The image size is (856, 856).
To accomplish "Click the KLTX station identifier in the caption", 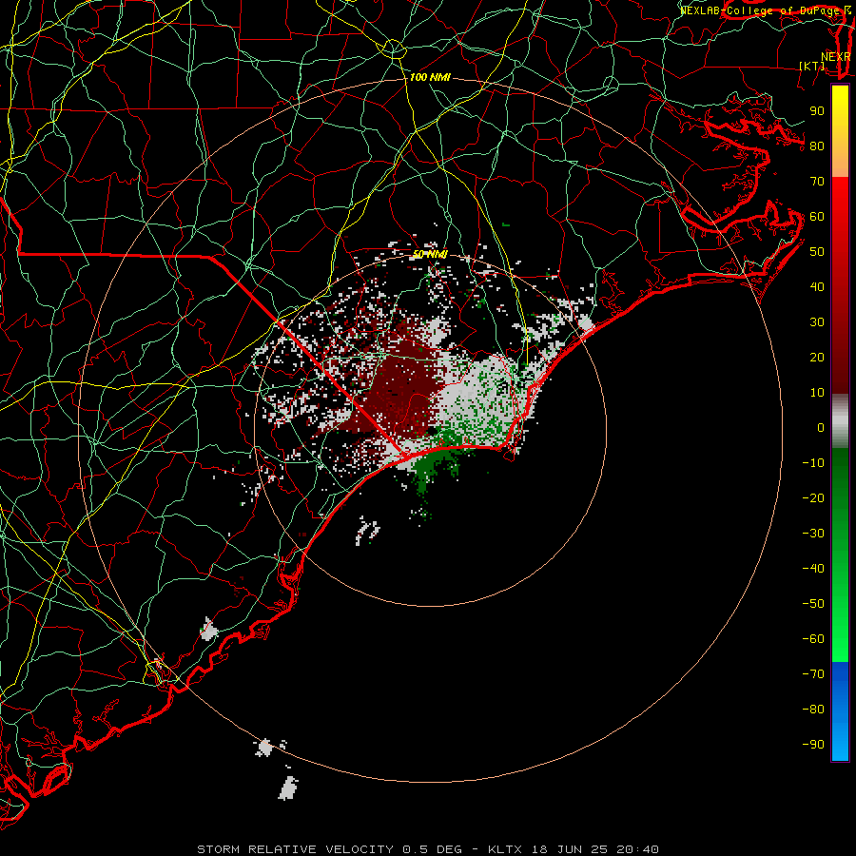I will coord(505,849).
